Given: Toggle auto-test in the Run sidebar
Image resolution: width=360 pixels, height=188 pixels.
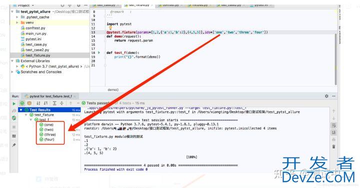Looking at the screenshot, I should coord(14,118).
